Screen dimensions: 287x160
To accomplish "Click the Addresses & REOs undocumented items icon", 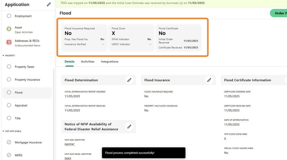I will click(9, 42).
